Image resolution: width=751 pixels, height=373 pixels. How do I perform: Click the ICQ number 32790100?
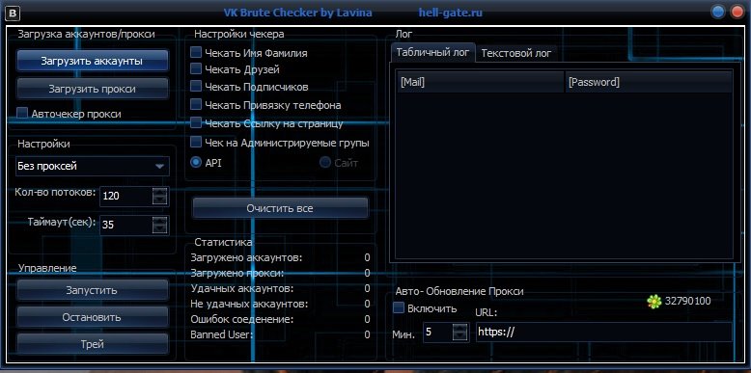[688, 302]
